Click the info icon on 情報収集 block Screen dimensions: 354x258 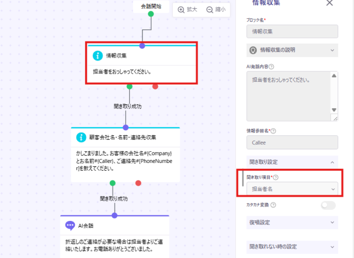tap(98, 56)
